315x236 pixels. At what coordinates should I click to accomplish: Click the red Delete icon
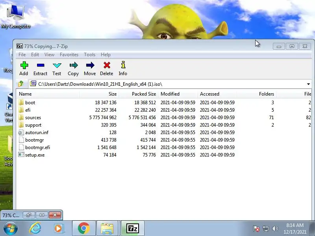(x=107, y=65)
